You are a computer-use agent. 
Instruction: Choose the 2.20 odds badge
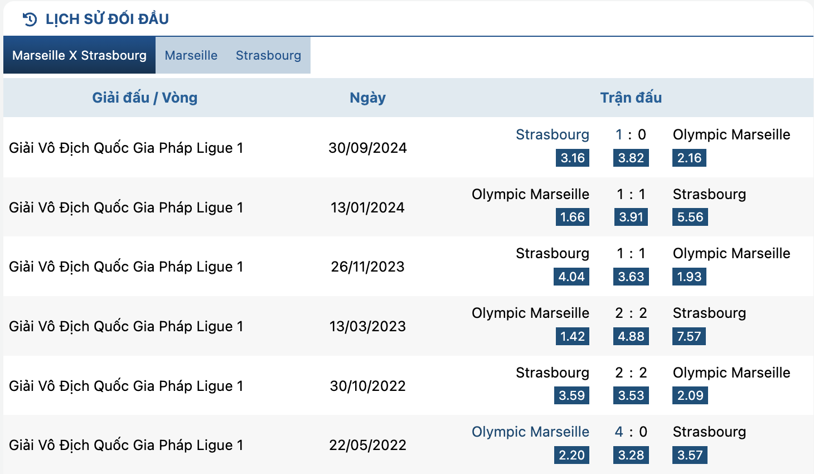click(x=572, y=455)
